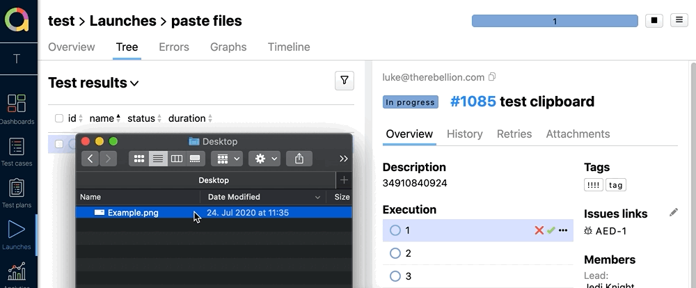Switch to the Errors tab
This screenshot has width=696, height=288.
[174, 47]
